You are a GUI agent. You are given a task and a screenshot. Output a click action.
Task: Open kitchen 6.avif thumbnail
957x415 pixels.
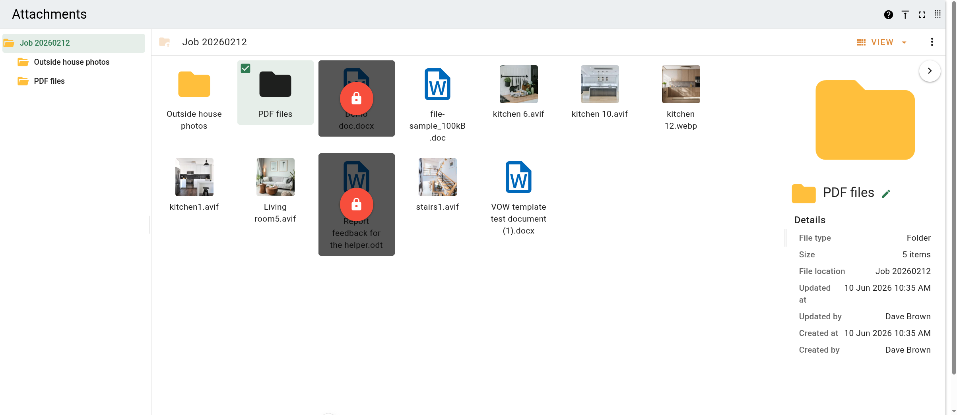[x=518, y=84]
